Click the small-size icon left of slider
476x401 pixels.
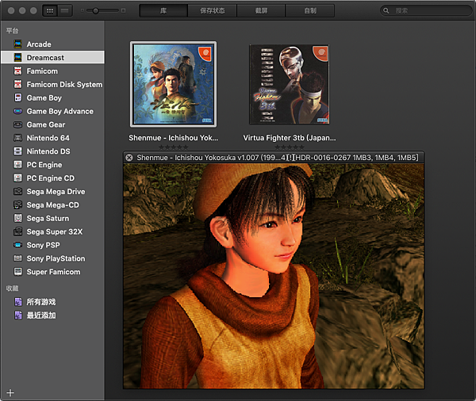coord(82,10)
